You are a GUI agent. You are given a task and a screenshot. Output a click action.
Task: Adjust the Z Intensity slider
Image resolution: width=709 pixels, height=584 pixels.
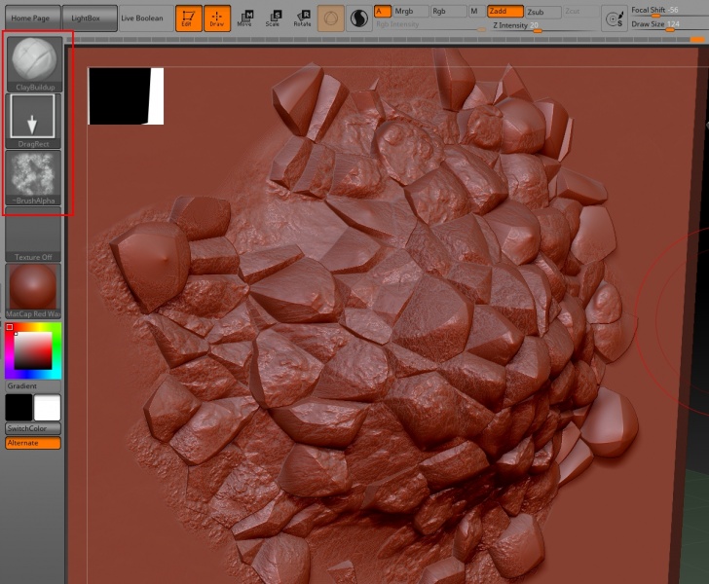pyautogui.click(x=543, y=25)
